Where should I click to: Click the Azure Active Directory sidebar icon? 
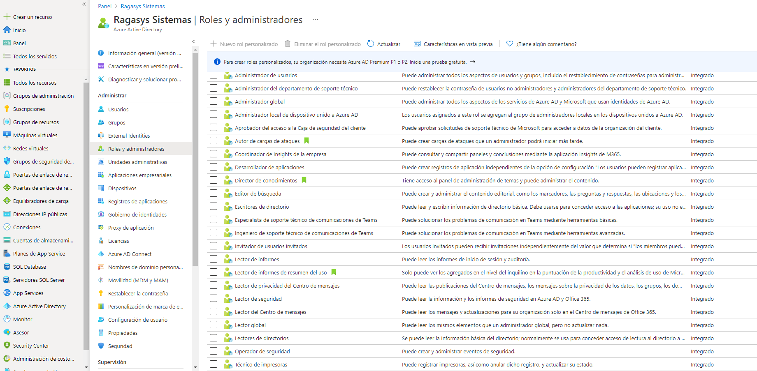click(x=7, y=306)
